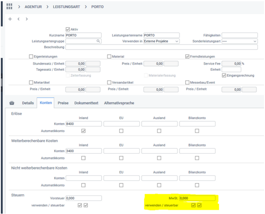Click the basket icon beside Details tab

click(x=12, y=103)
